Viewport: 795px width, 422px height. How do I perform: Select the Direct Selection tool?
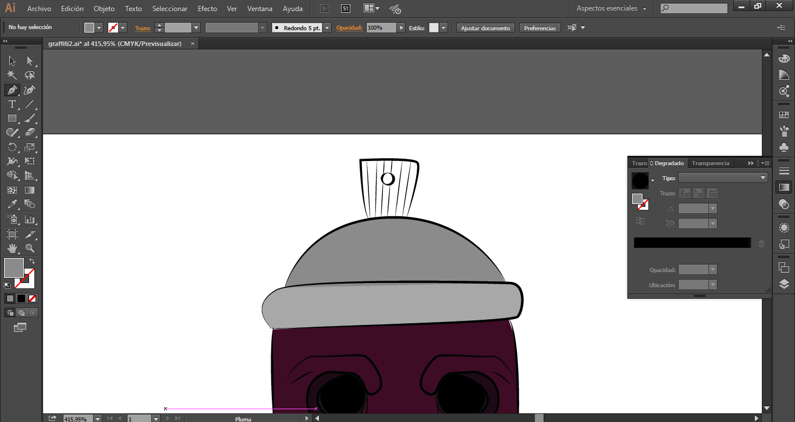tap(30, 61)
